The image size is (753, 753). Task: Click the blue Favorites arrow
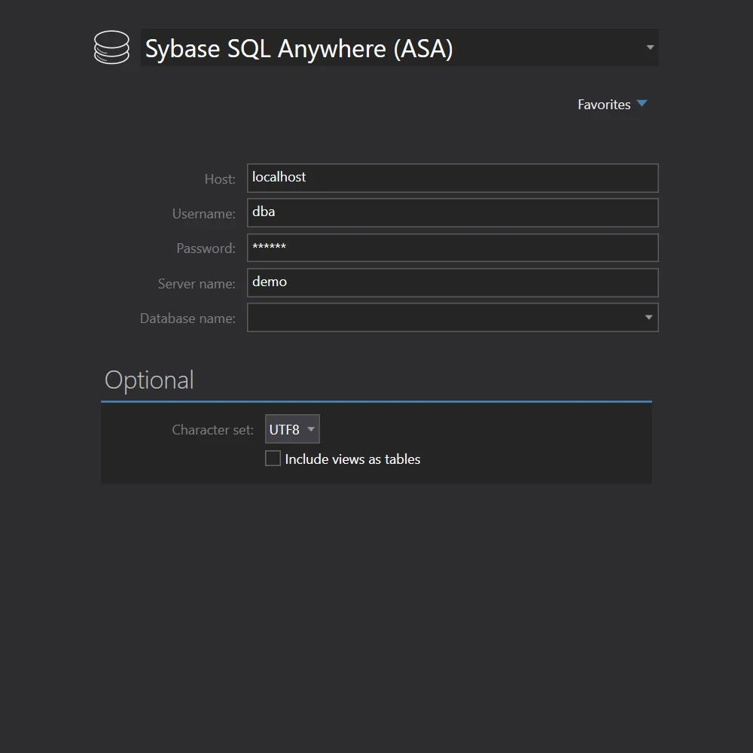coord(642,104)
